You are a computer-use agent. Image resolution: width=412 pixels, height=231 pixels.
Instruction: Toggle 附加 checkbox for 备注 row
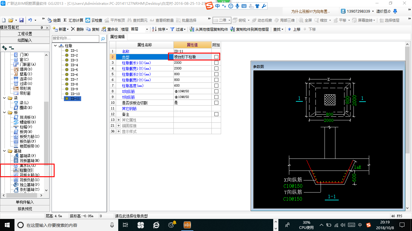click(216, 114)
